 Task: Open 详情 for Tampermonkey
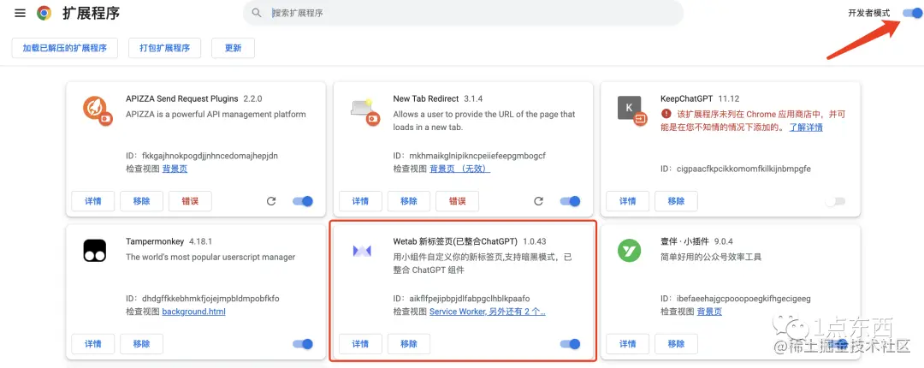(93, 344)
